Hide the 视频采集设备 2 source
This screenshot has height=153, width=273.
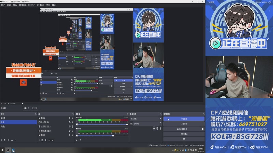click(70, 131)
